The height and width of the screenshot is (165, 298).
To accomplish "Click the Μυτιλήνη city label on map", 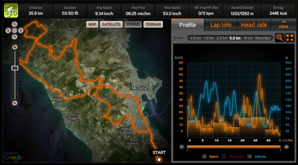I will click(x=140, y=88).
